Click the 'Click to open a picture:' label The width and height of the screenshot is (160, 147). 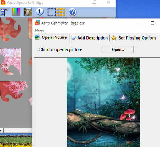(61, 49)
